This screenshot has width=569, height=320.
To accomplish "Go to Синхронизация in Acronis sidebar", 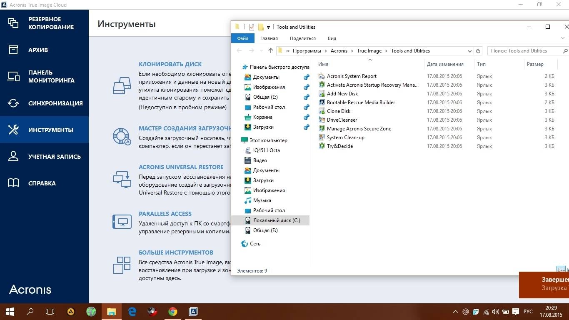I will tap(44, 103).
